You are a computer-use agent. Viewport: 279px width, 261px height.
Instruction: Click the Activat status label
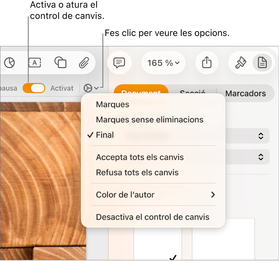62,88
